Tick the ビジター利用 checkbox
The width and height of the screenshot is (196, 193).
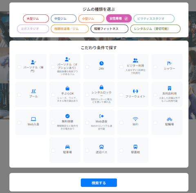click(121, 67)
